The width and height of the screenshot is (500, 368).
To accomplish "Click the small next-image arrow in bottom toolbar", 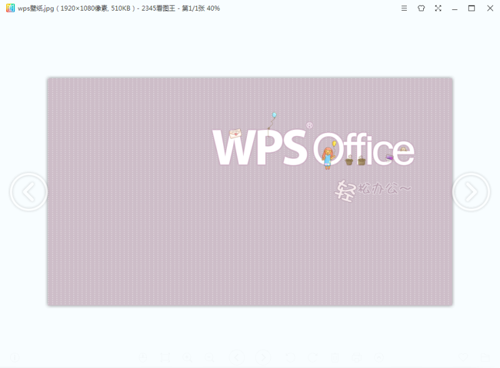I will click(263, 357).
